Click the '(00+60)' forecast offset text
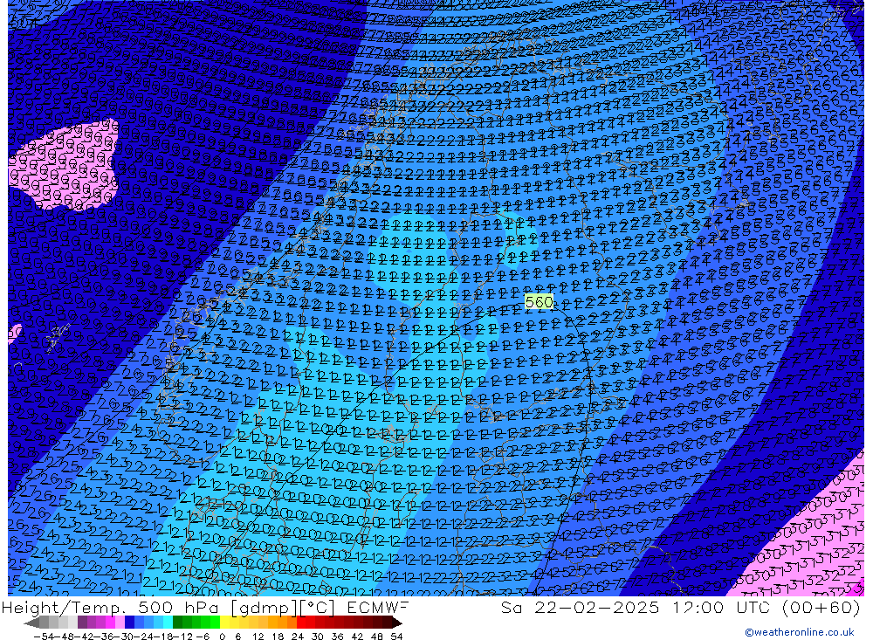873x640 pixels. coord(821,607)
